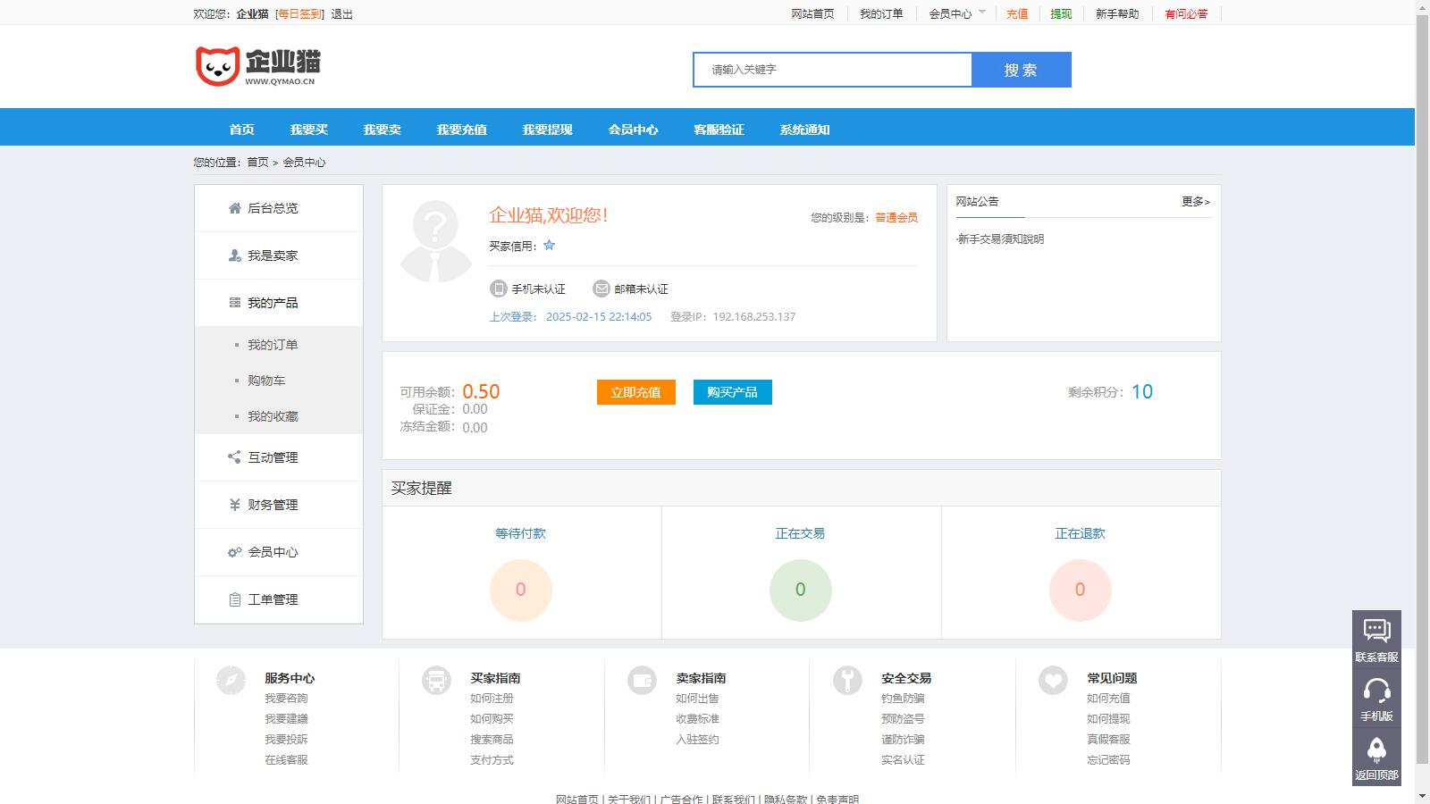Click the blue star under 买家信用
This screenshot has height=804, width=1430.
point(550,245)
